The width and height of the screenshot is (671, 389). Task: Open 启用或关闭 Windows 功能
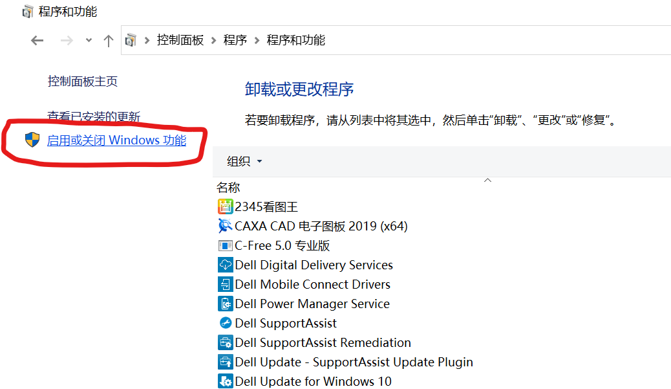pos(116,139)
